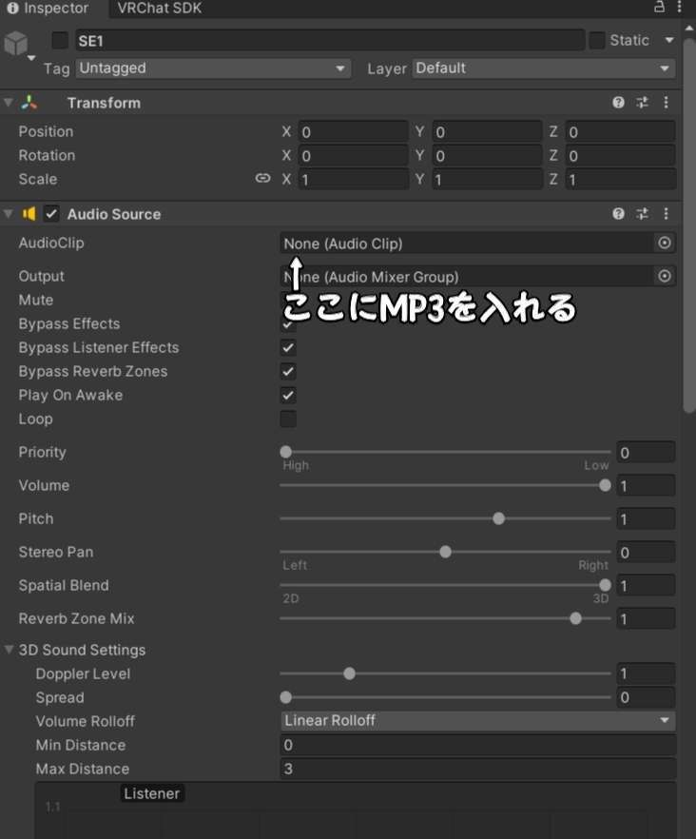
Task: Click the Mute label
Action: click(x=36, y=300)
